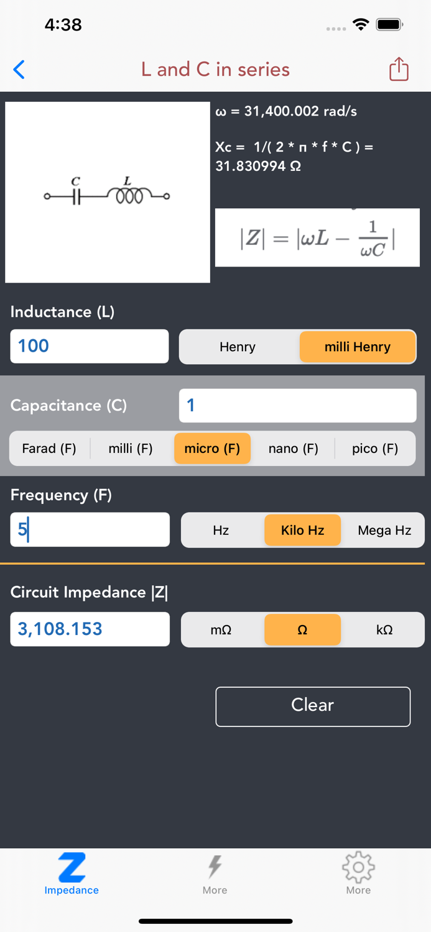Screen dimensions: 431x932
Task: Select mΩ impedance unit
Action: (221, 629)
